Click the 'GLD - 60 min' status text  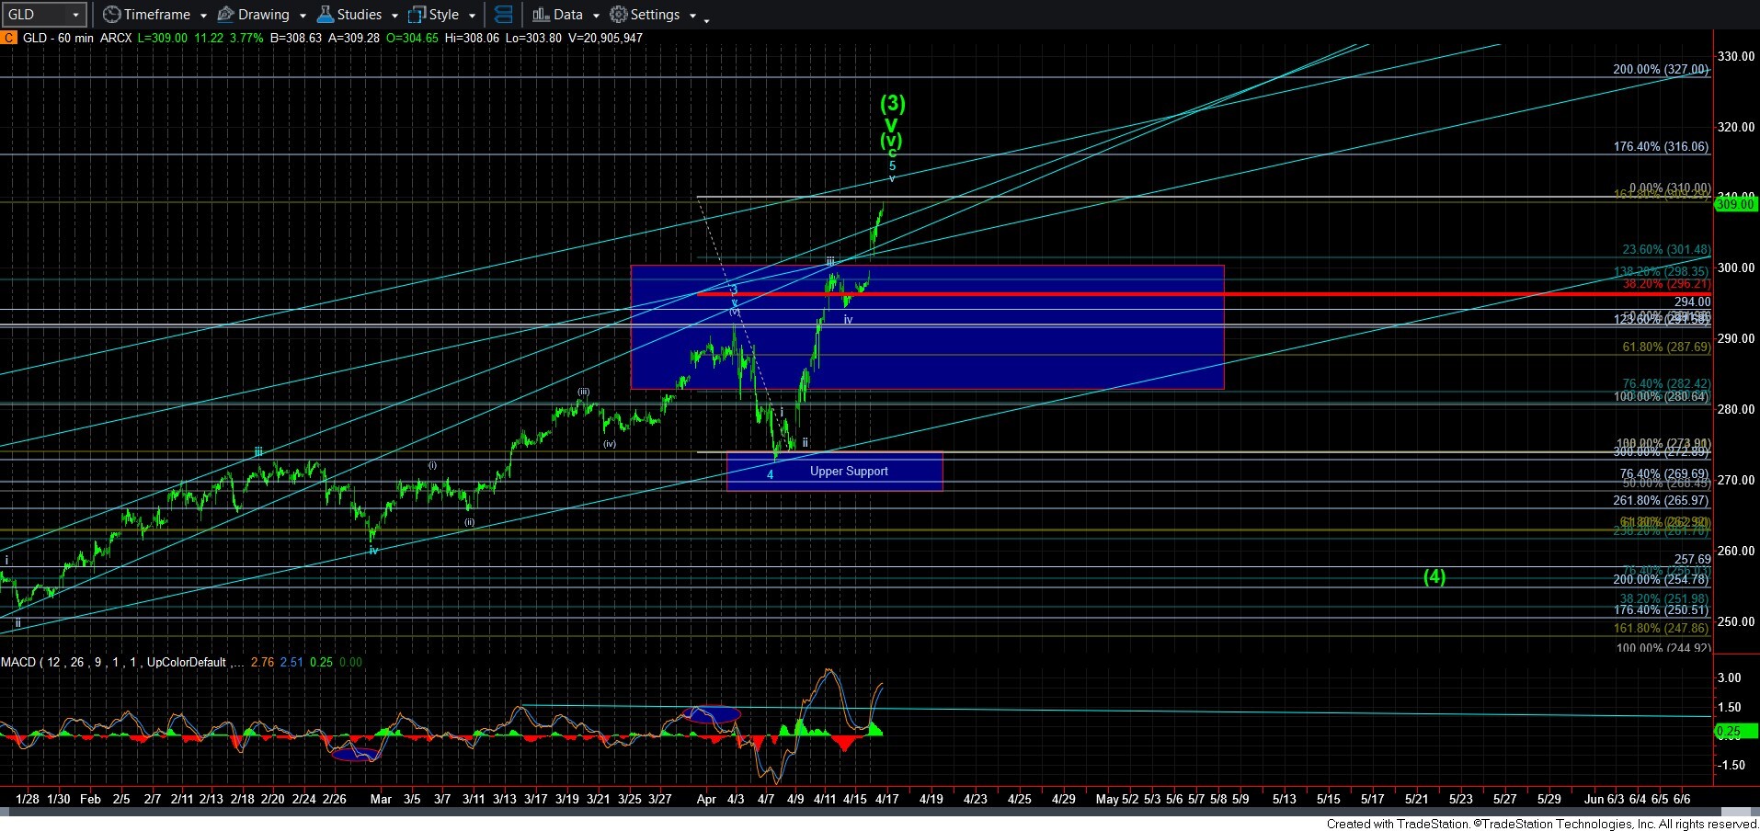click(59, 38)
